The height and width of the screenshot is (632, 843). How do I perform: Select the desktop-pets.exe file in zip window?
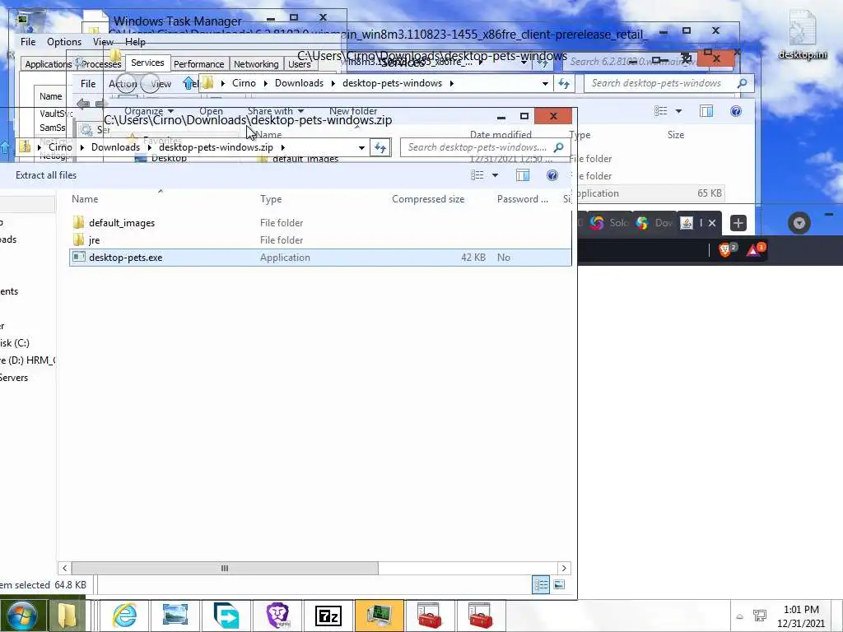pyautogui.click(x=320, y=258)
